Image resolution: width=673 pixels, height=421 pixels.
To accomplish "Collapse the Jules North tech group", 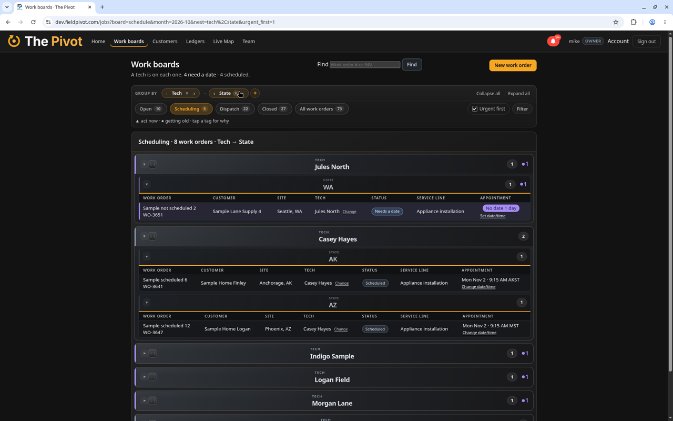I will coord(144,164).
